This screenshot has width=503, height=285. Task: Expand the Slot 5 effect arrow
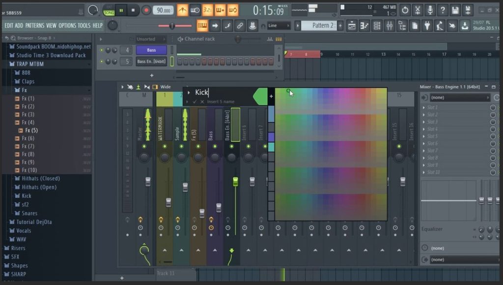(x=424, y=136)
